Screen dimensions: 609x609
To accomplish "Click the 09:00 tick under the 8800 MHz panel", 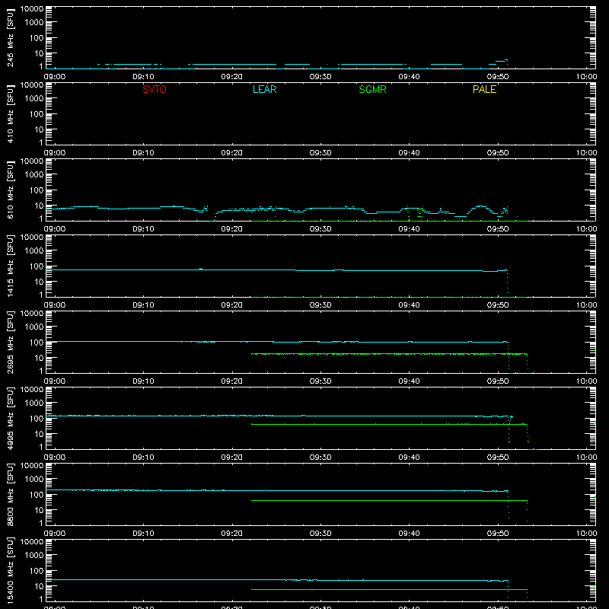I will 55,534.
